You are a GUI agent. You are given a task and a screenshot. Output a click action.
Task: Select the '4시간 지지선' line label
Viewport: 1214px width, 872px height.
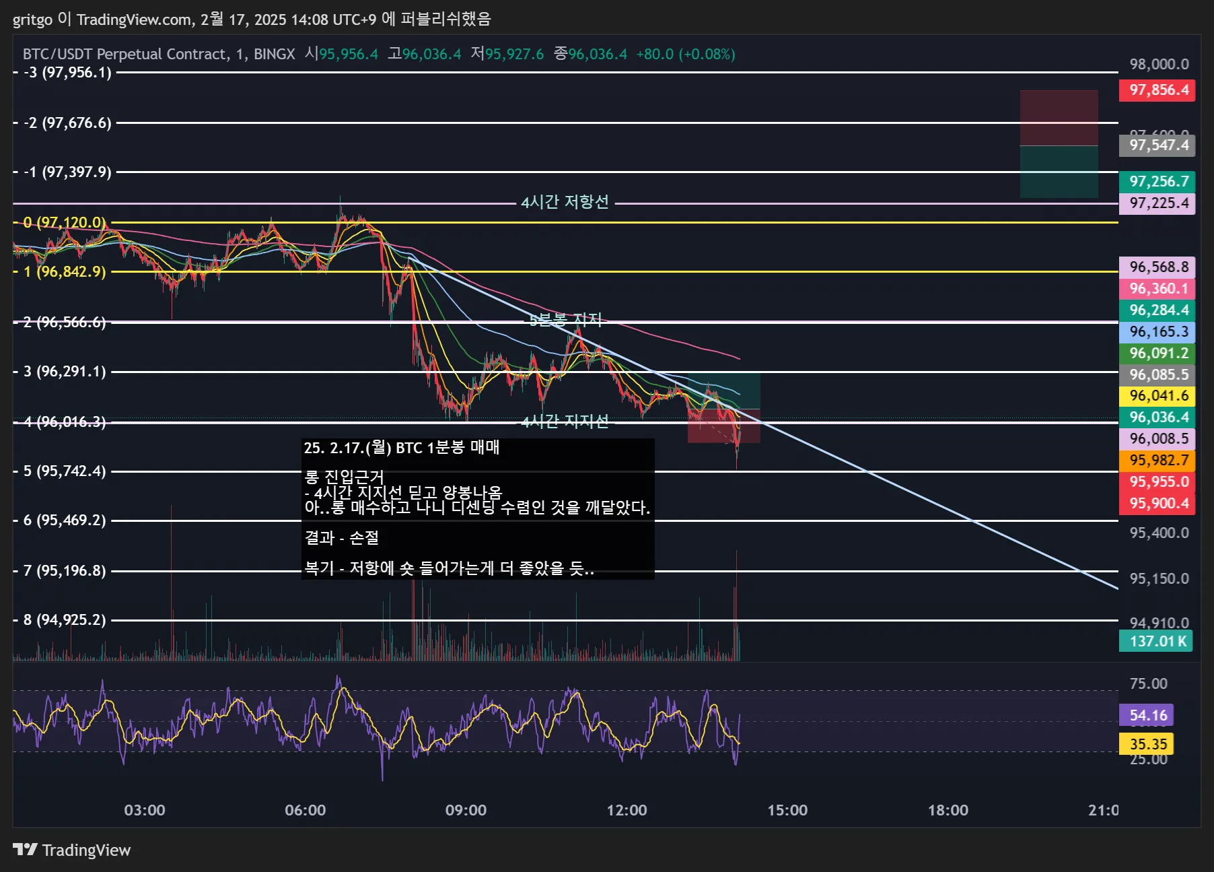pos(565,422)
